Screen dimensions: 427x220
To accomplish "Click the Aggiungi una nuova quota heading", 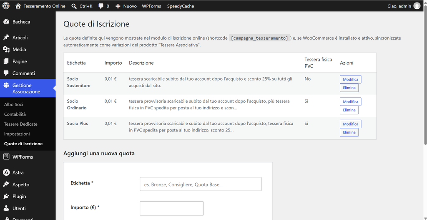I will coord(99,154).
